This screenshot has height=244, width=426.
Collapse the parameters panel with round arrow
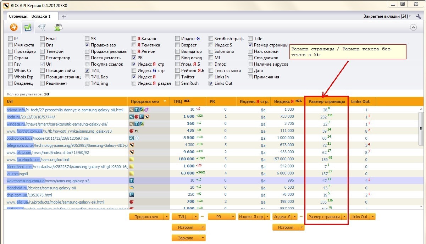[x=413, y=27]
